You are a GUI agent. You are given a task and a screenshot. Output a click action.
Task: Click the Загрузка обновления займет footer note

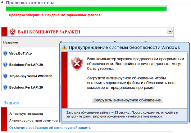(x=122, y=114)
